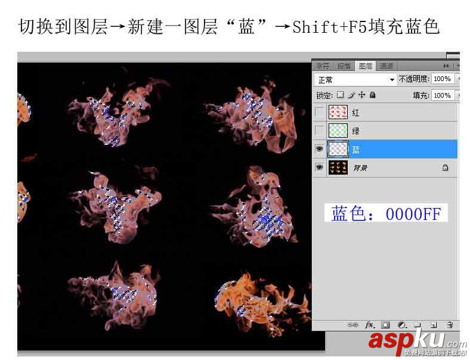This screenshot has height=360, width=470.
Task: Hide the 背景 layer
Action: click(320, 167)
